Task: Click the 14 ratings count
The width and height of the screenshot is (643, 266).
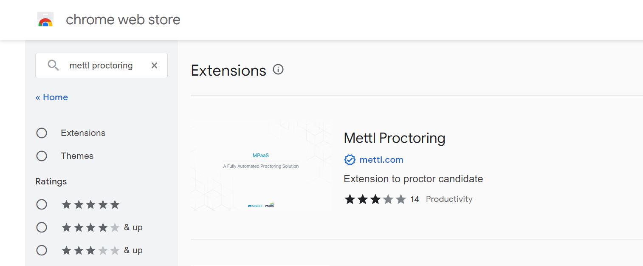Action: [415, 199]
